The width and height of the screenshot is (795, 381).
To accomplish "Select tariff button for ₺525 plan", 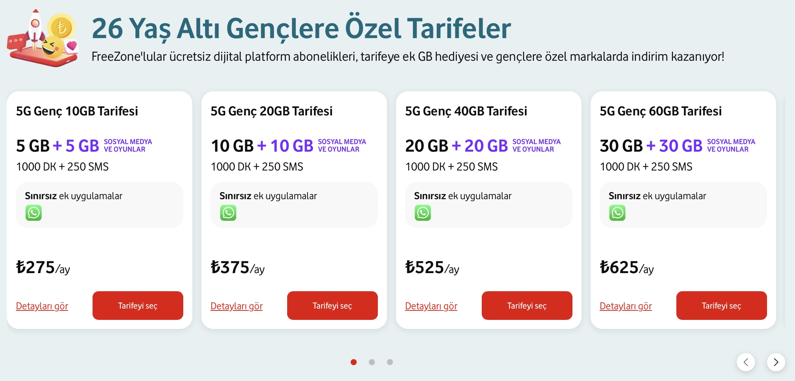I will pyautogui.click(x=527, y=306).
